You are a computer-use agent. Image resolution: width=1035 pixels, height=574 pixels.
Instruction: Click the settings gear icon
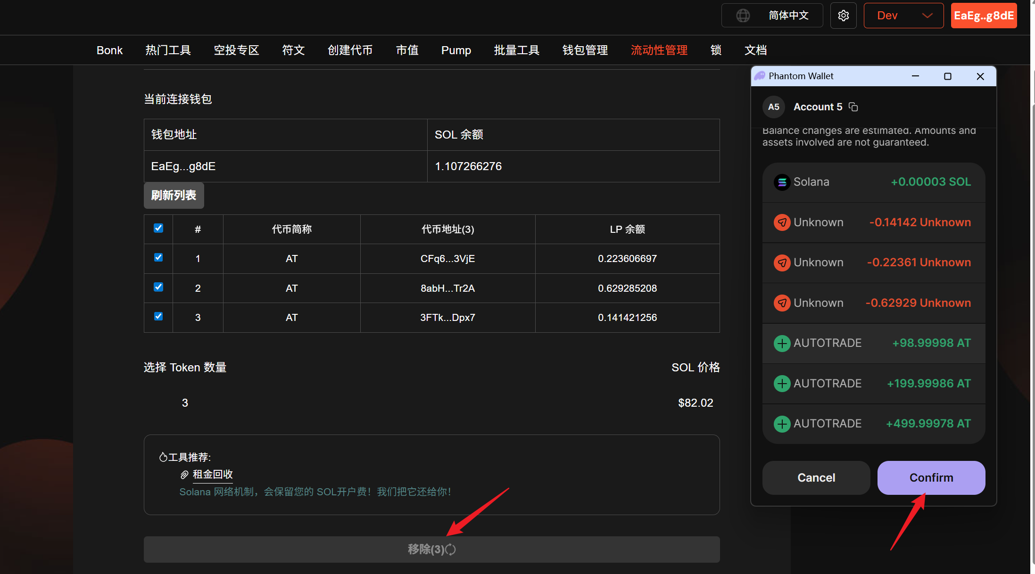click(x=843, y=16)
